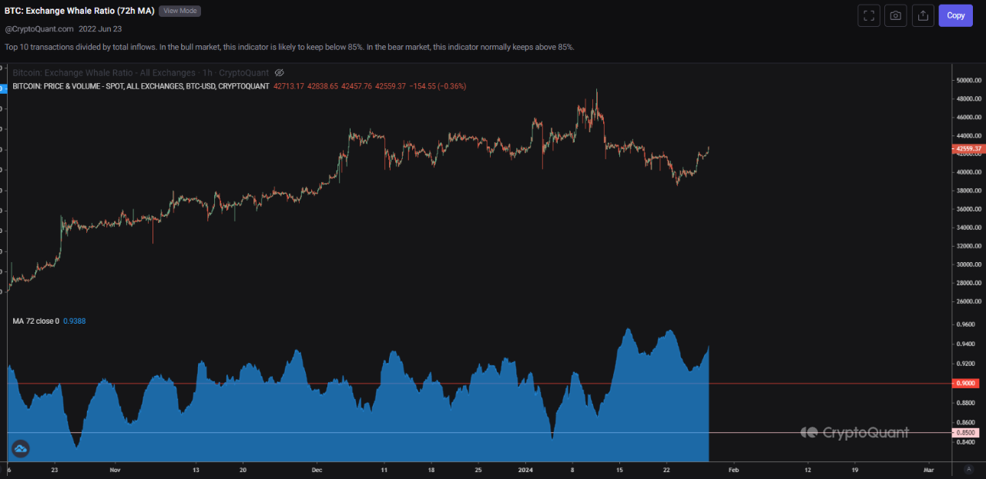Click the CryptoQuant watermark logo
The image size is (986, 479).
[855, 433]
